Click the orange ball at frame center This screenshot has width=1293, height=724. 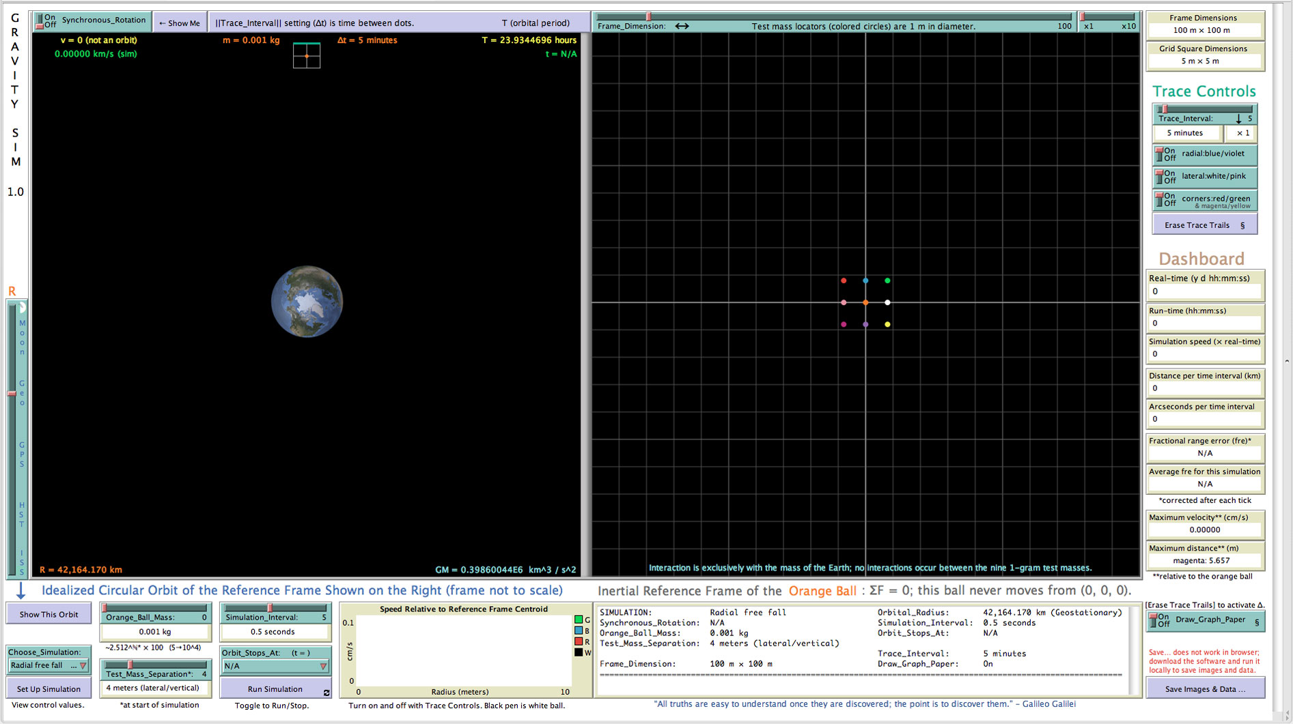(x=865, y=302)
